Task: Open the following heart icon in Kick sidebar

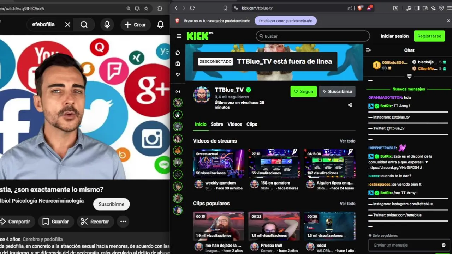Action: click(x=178, y=75)
